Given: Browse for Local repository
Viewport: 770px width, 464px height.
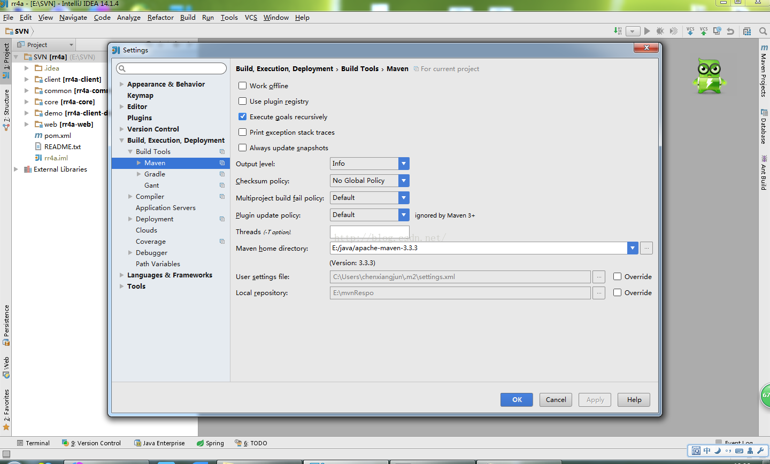Looking at the screenshot, I should click(x=599, y=293).
